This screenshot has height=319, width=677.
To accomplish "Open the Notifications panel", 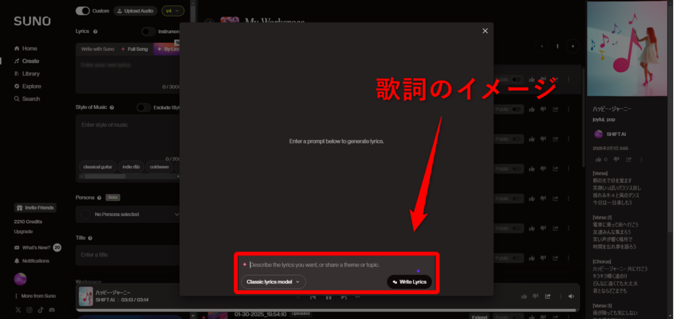I will point(36,261).
